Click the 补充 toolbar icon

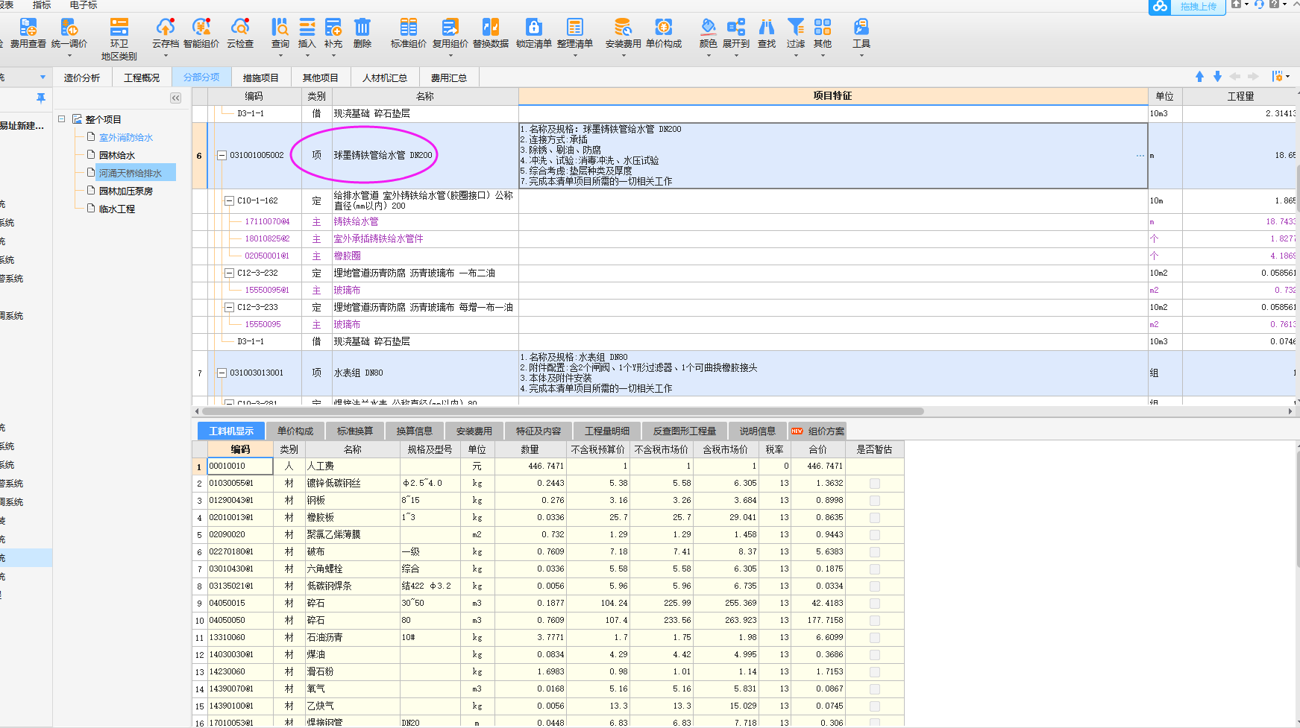coord(333,28)
